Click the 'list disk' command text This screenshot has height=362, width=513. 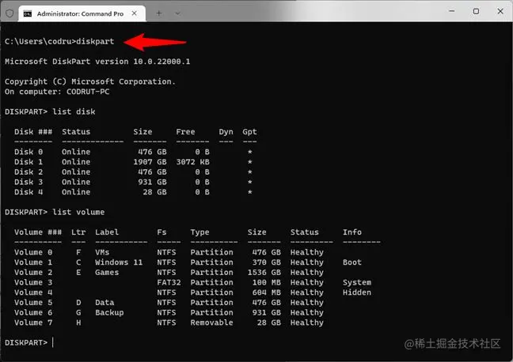point(74,111)
